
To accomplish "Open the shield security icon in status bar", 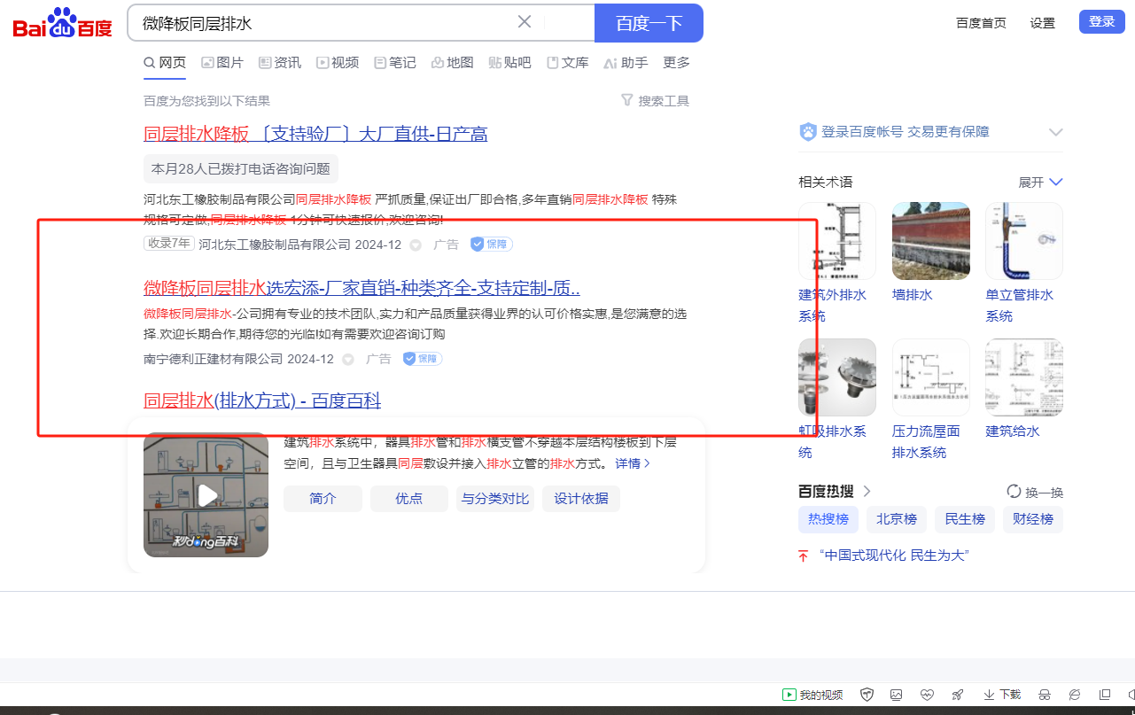I will [x=867, y=695].
